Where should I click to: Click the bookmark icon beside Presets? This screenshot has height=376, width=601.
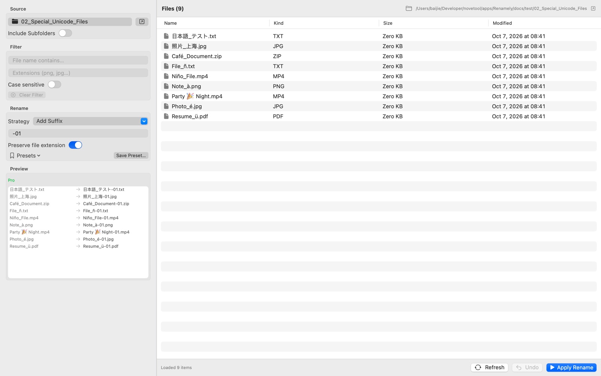(12, 155)
